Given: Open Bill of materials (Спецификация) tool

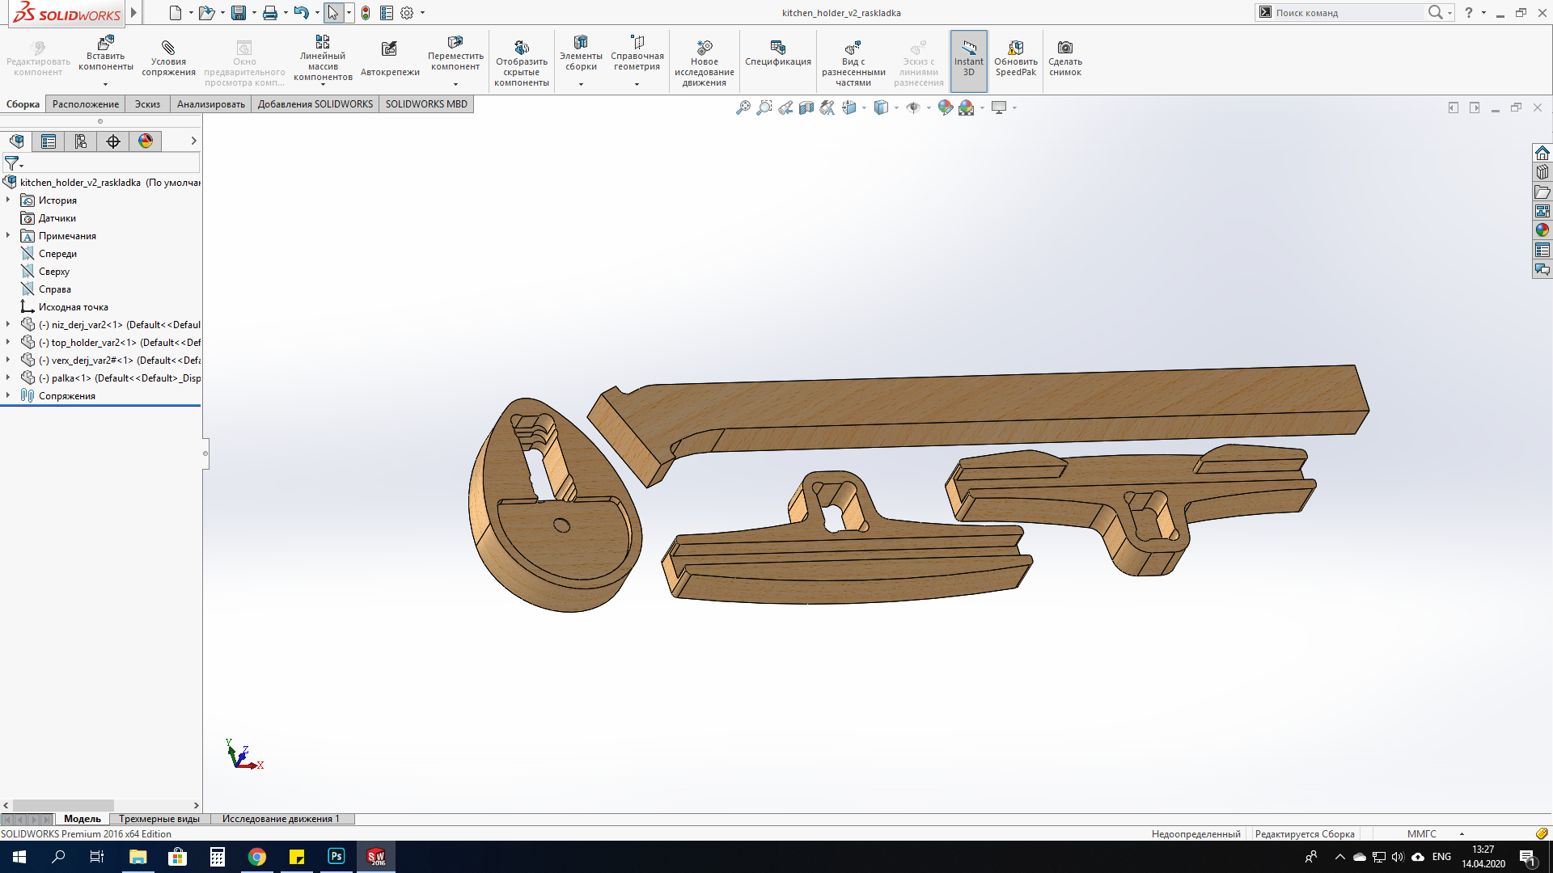Looking at the screenshot, I should 778,53.
